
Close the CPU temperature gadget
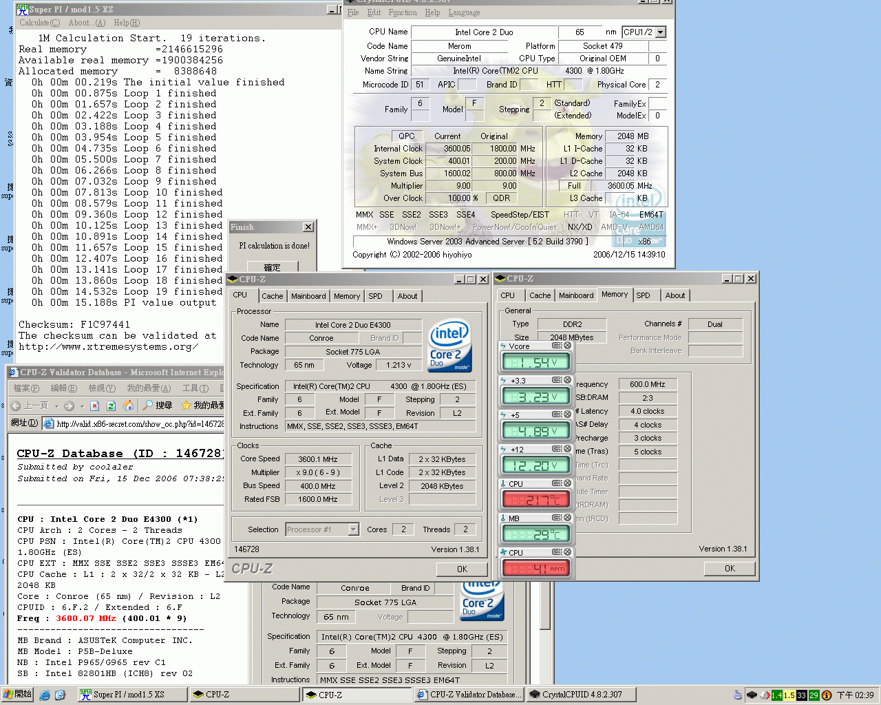(568, 483)
